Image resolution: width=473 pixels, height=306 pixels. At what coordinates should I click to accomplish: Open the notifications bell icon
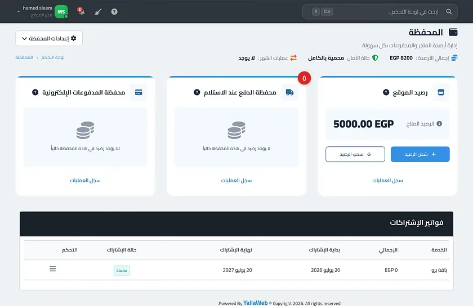(x=81, y=11)
